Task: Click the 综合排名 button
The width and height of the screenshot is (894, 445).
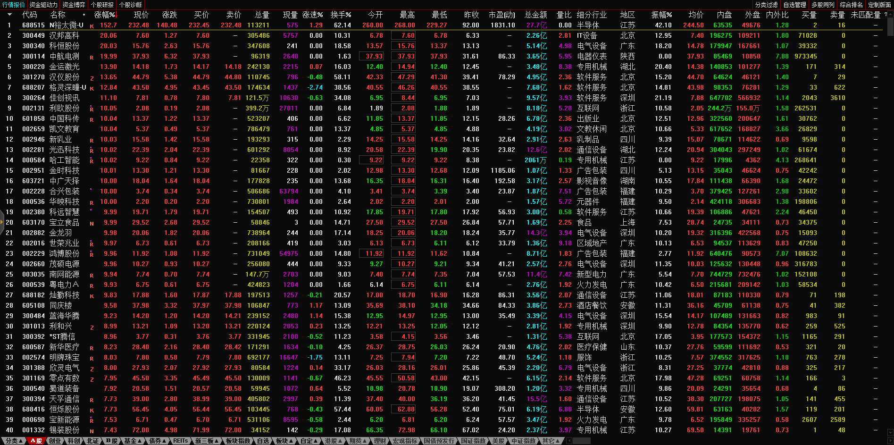Action: click(x=851, y=5)
